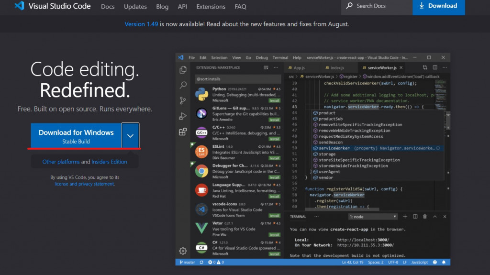Open the Other platforms link

[x=61, y=162]
